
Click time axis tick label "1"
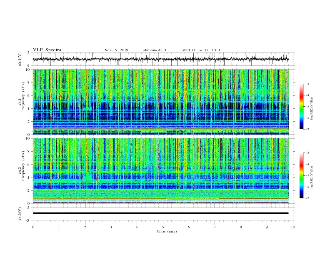point(59,227)
